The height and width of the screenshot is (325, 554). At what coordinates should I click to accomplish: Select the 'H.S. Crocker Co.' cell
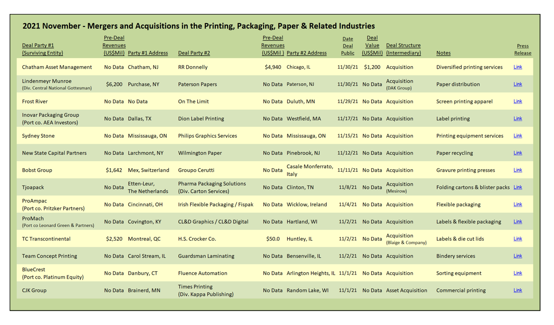pos(197,239)
